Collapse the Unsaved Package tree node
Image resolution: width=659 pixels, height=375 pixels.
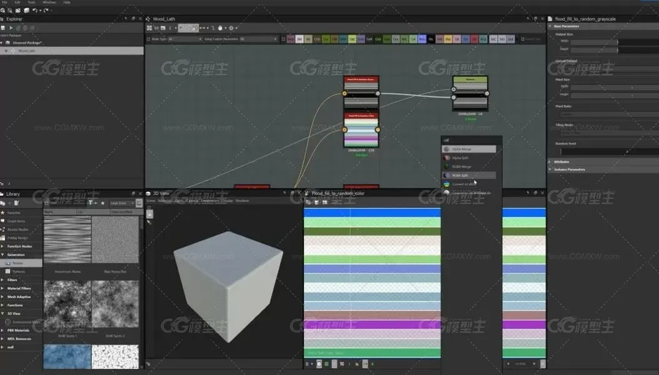[2, 43]
